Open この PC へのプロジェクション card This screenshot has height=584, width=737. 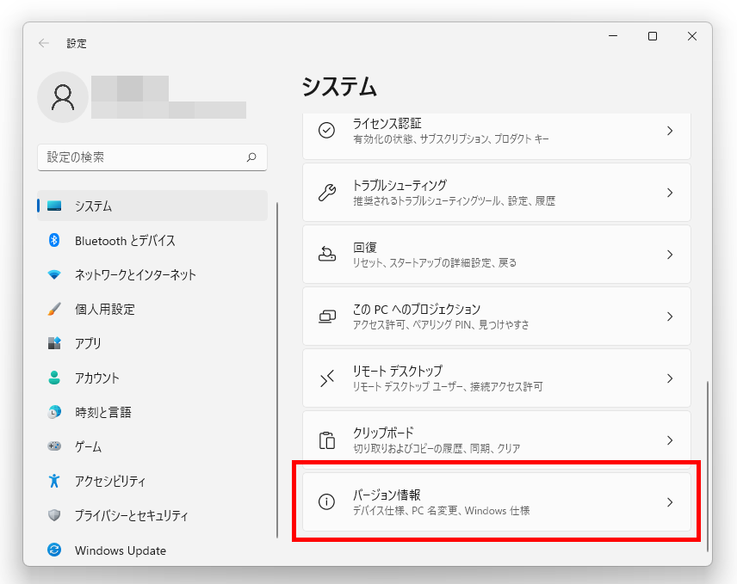(496, 317)
